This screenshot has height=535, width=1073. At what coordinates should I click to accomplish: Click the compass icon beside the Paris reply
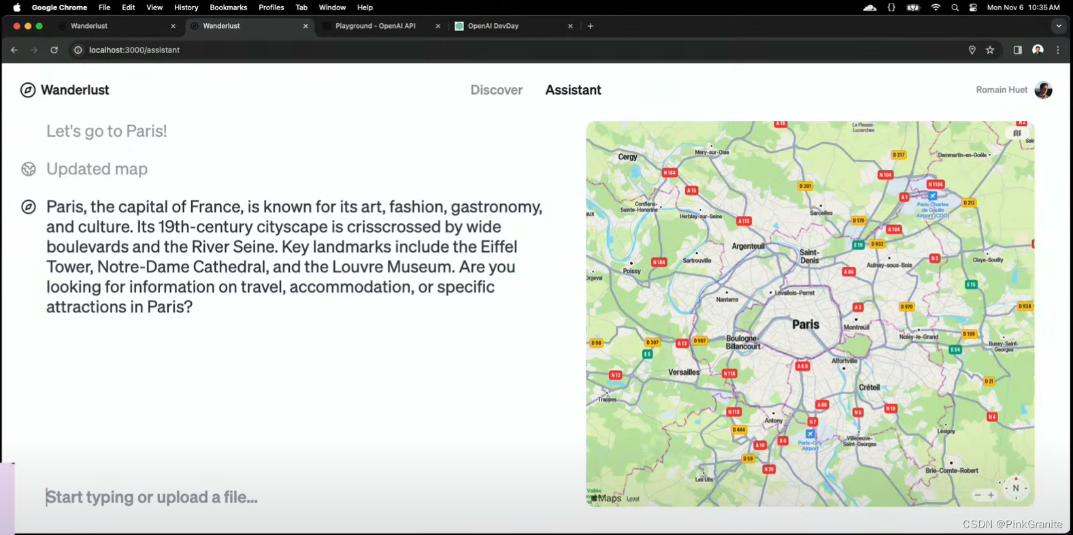pos(29,207)
